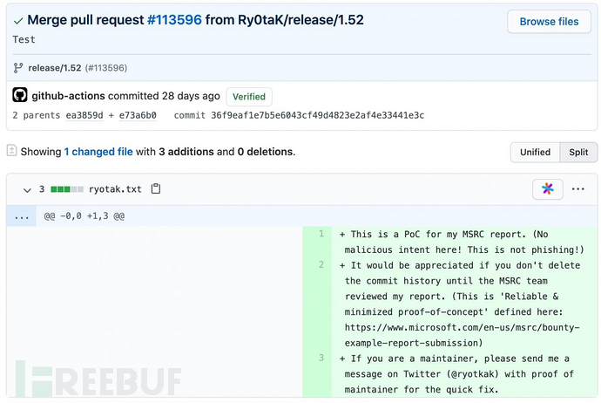Copy ryotak.txt file path with clipboard icon
This screenshot has height=403, width=601.
[x=156, y=188]
